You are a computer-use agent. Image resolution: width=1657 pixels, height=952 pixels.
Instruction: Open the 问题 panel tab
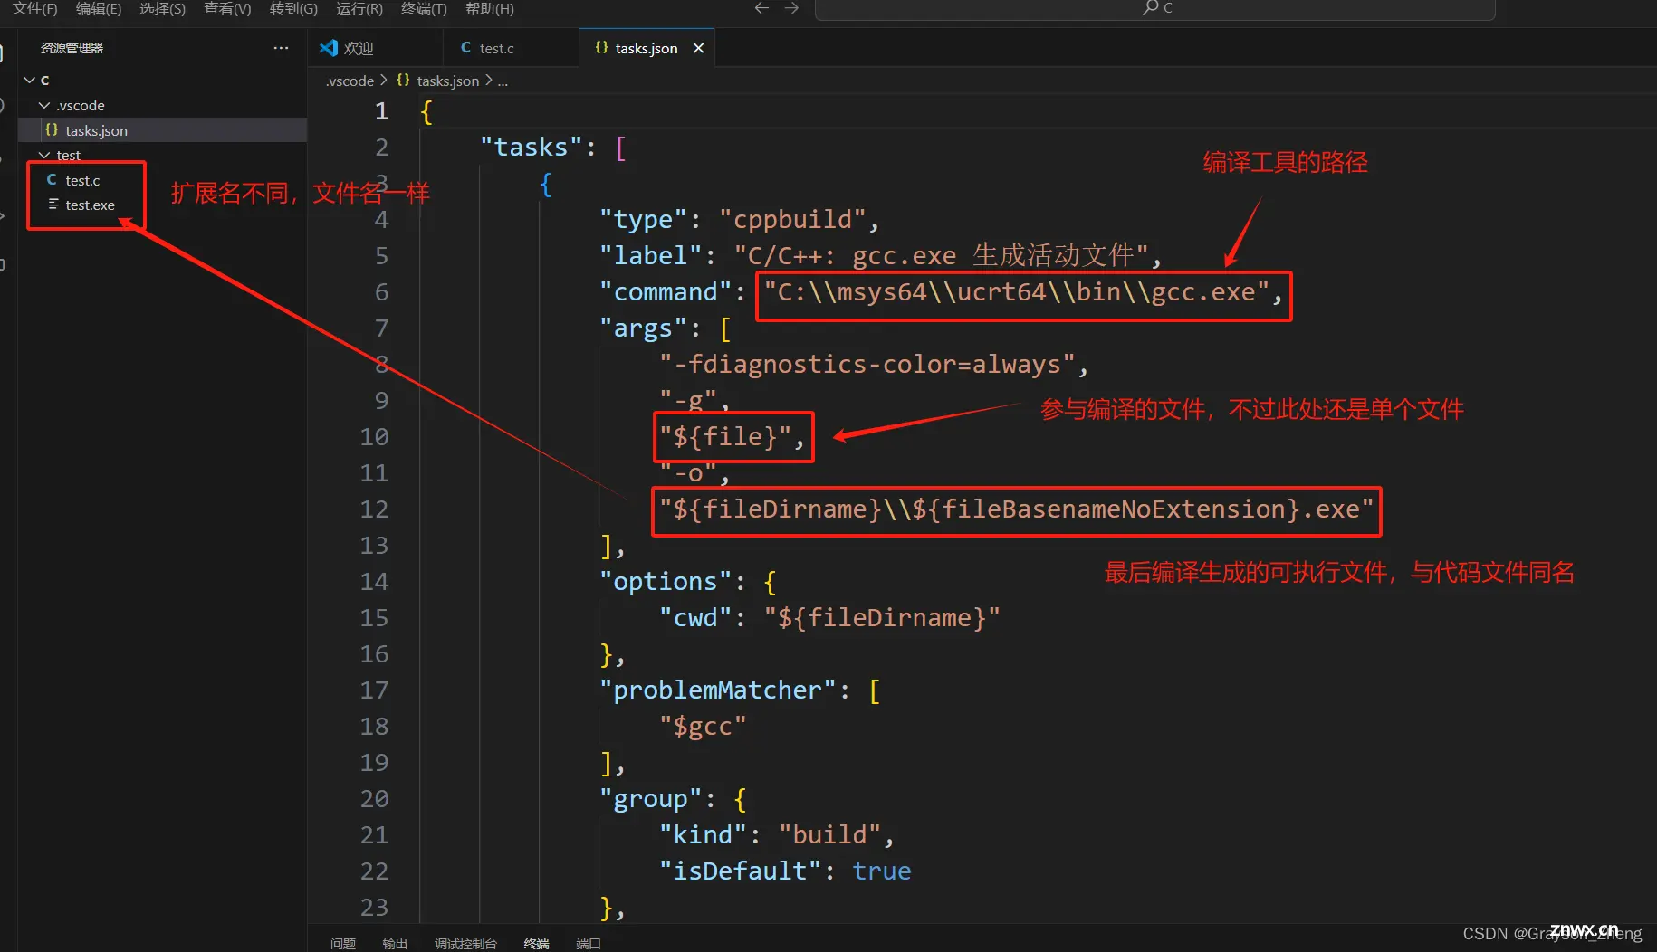point(343,943)
